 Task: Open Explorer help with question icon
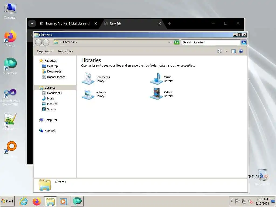pyautogui.click(x=241, y=51)
